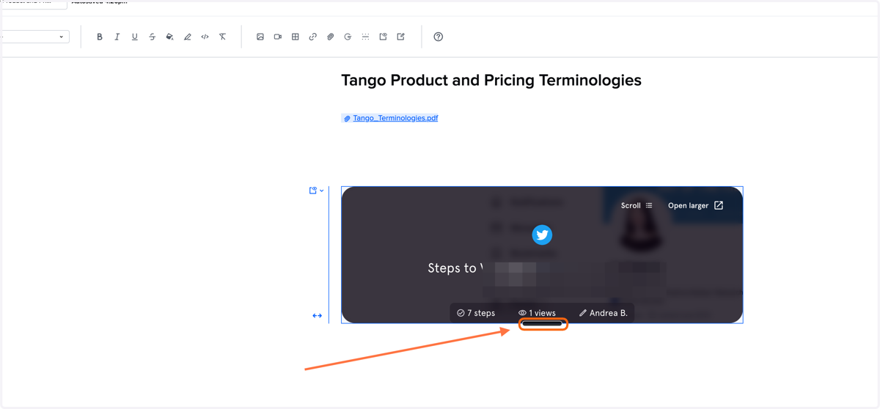Screen dimensions: 880x409
Task: Open the help question mark icon
Action: 439,37
